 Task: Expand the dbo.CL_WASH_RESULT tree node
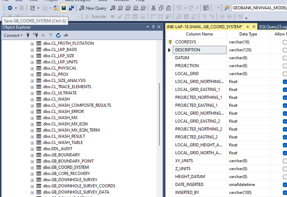32,136
